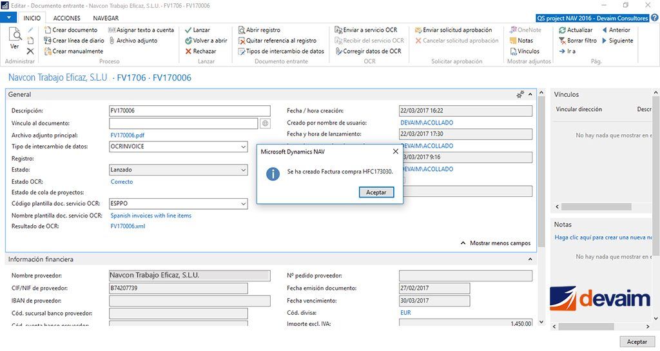Click the new document icon in Administrar
The image size is (660, 351).
tap(30, 41)
